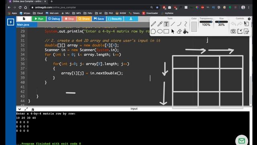
Task: Select the pencil drawing tool
Action: coord(153,24)
